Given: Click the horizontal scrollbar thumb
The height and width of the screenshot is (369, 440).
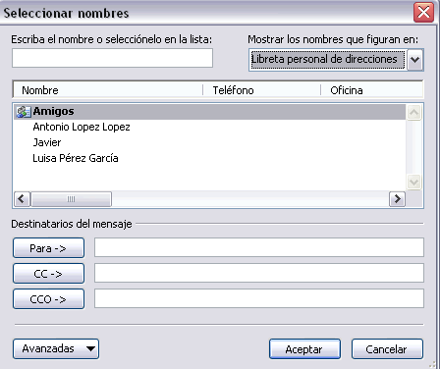Looking at the screenshot, I should click(x=71, y=199).
